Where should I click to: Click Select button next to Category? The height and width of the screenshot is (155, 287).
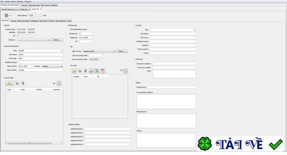(57, 40)
